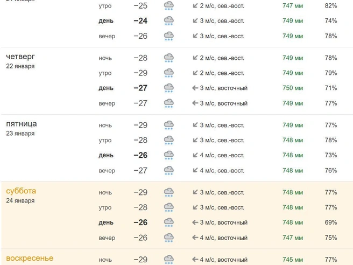
Task: Open the суббота day heading
Action: pyautogui.click(x=21, y=191)
